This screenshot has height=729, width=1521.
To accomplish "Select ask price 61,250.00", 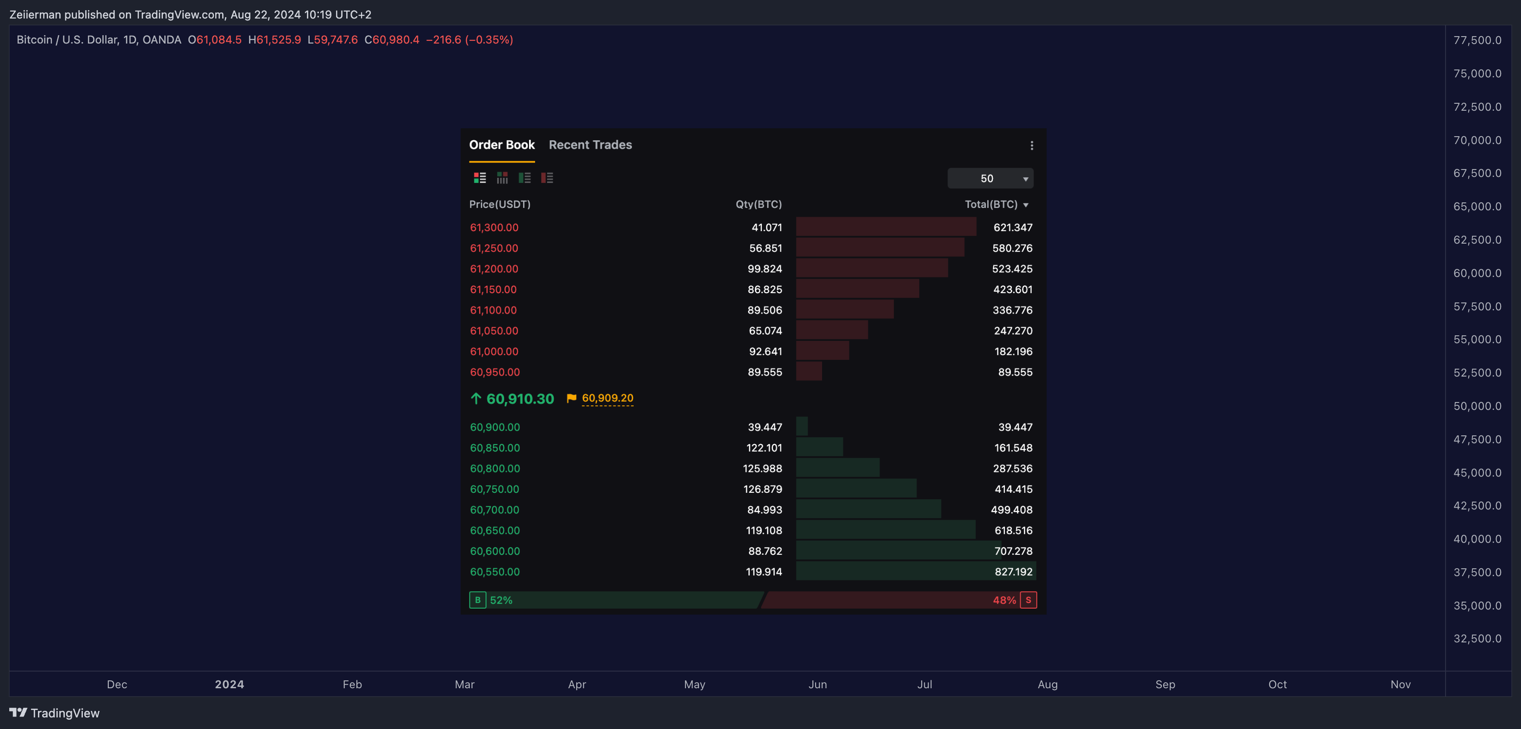I will pos(494,248).
